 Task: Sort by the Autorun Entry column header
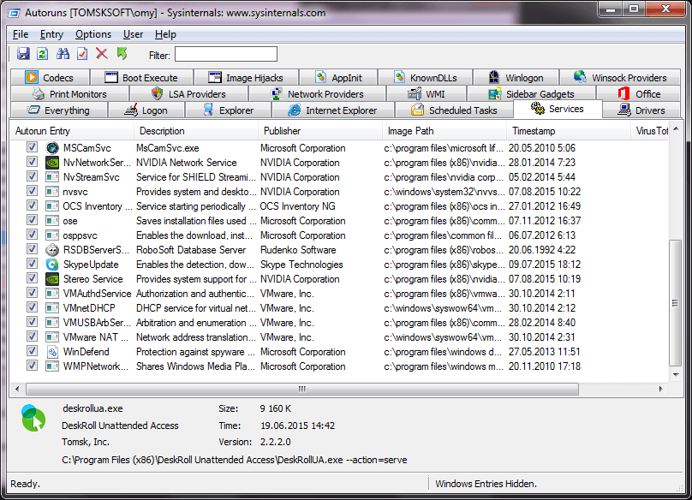[x=72, y=131]
